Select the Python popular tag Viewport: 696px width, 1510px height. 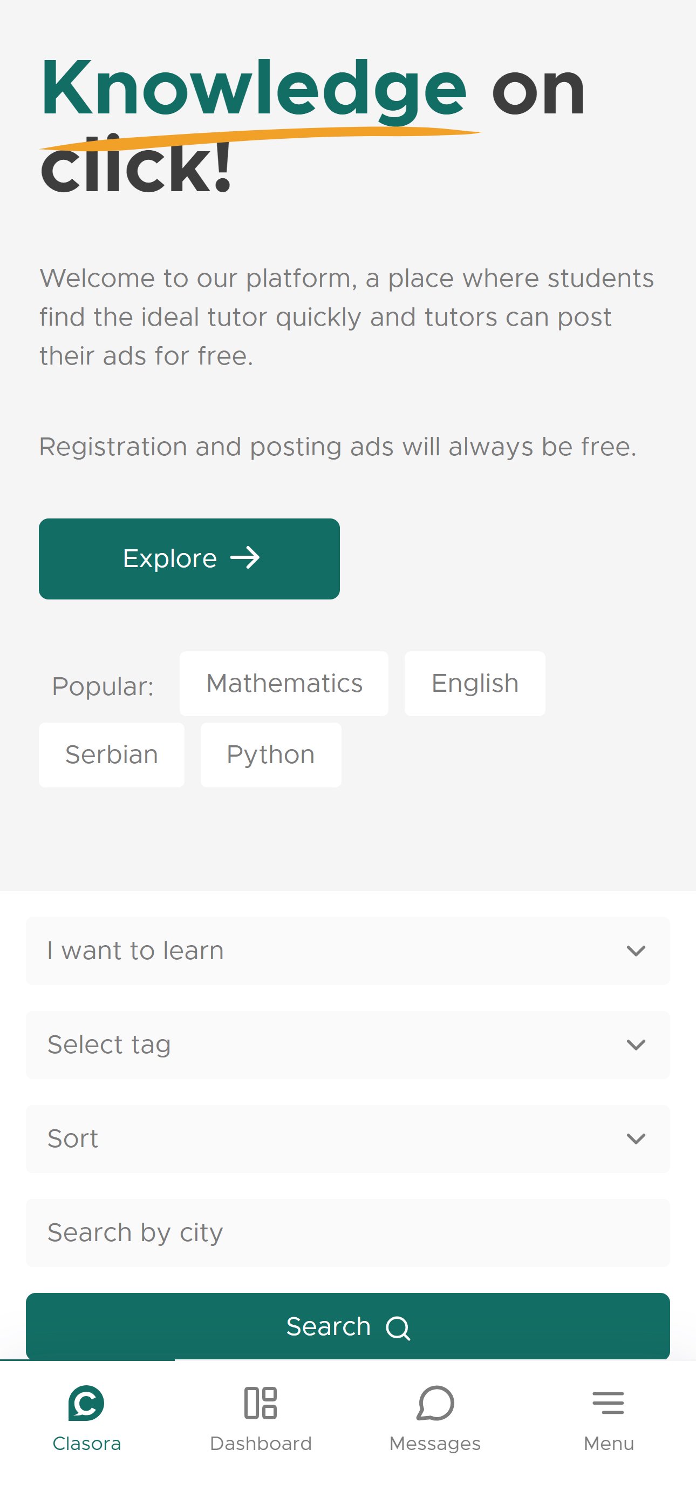click(271, 754)
